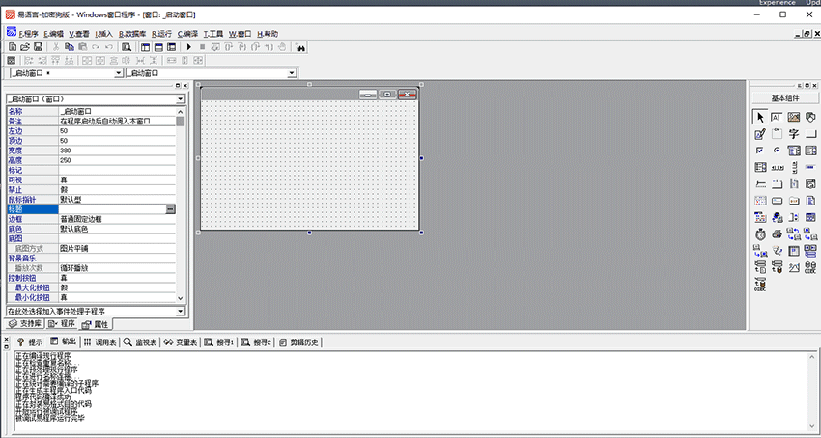Click the grid icon on alignment toolbar
Viewport: 821px width, 438px height.
(11, 60)
